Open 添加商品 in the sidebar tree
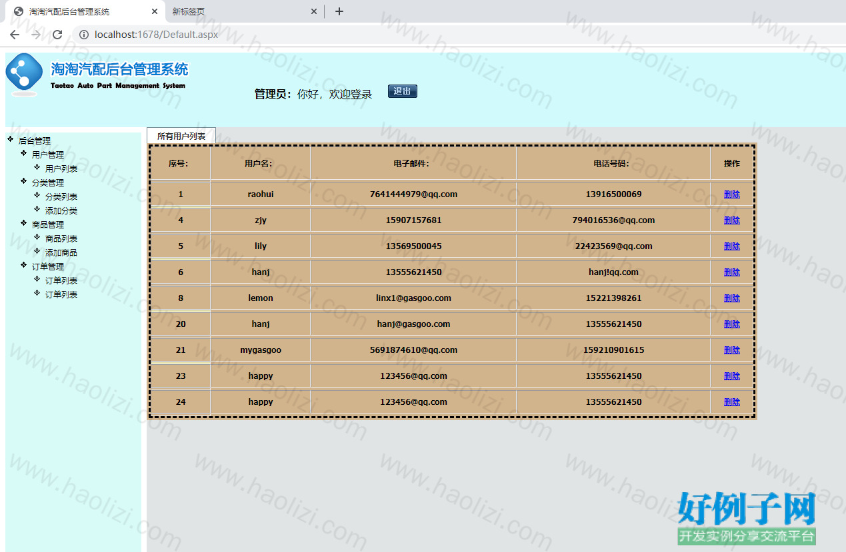The image size is (846, 552). [x=61, y=253]
